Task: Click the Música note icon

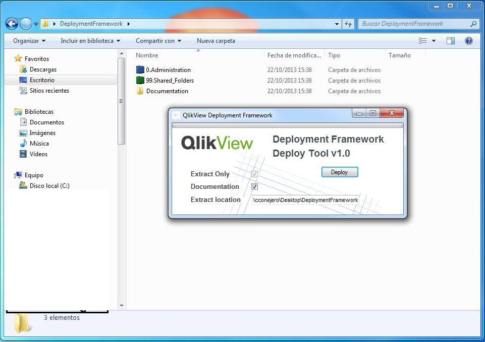Action: (x=23, y=143)
